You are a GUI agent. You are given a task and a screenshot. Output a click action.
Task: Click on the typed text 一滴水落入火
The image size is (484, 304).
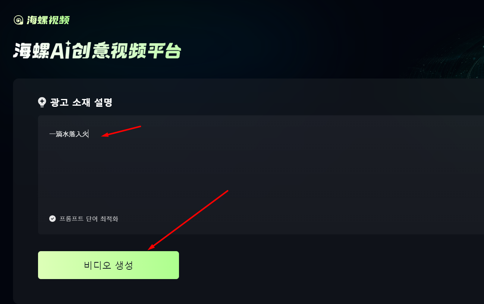tap(69, 134)
